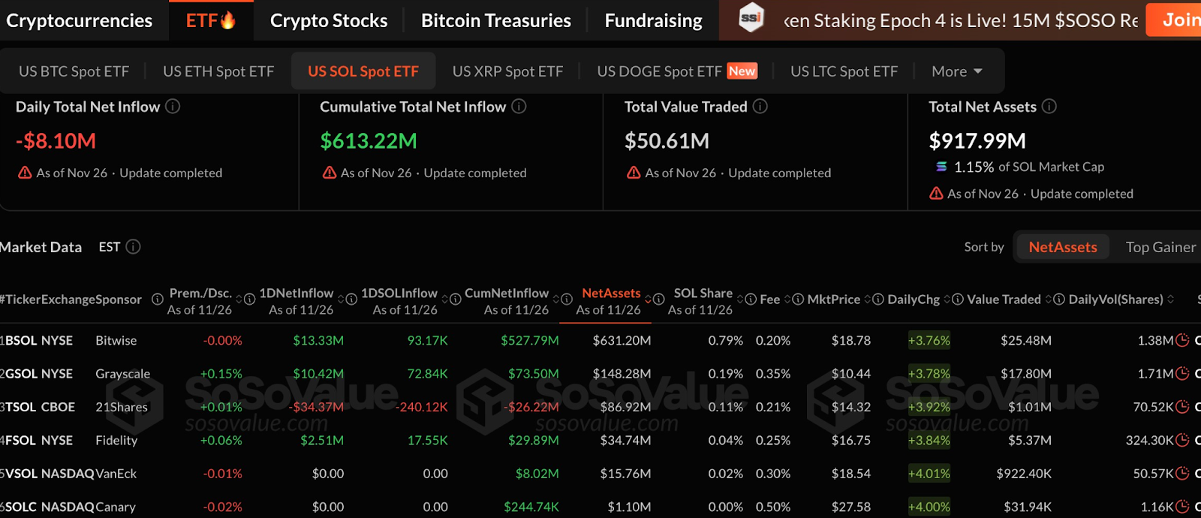Open info icon beside Daily Total Net Inflow
The height and width of the screenshot is (518, 1201).
(x=173, y=107)
